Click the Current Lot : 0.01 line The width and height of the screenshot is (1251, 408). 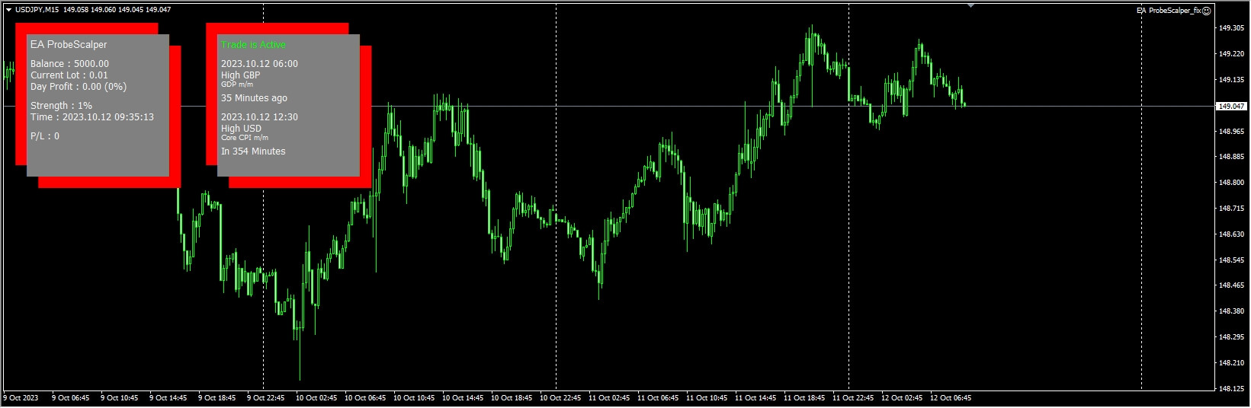click(x=69, y=75)
